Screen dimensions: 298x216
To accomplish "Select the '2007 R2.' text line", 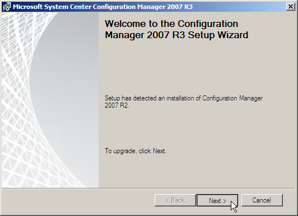I will click(x=117, y=105).
